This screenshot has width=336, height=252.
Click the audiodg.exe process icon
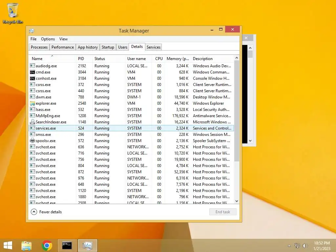click(x=32, y=66)
